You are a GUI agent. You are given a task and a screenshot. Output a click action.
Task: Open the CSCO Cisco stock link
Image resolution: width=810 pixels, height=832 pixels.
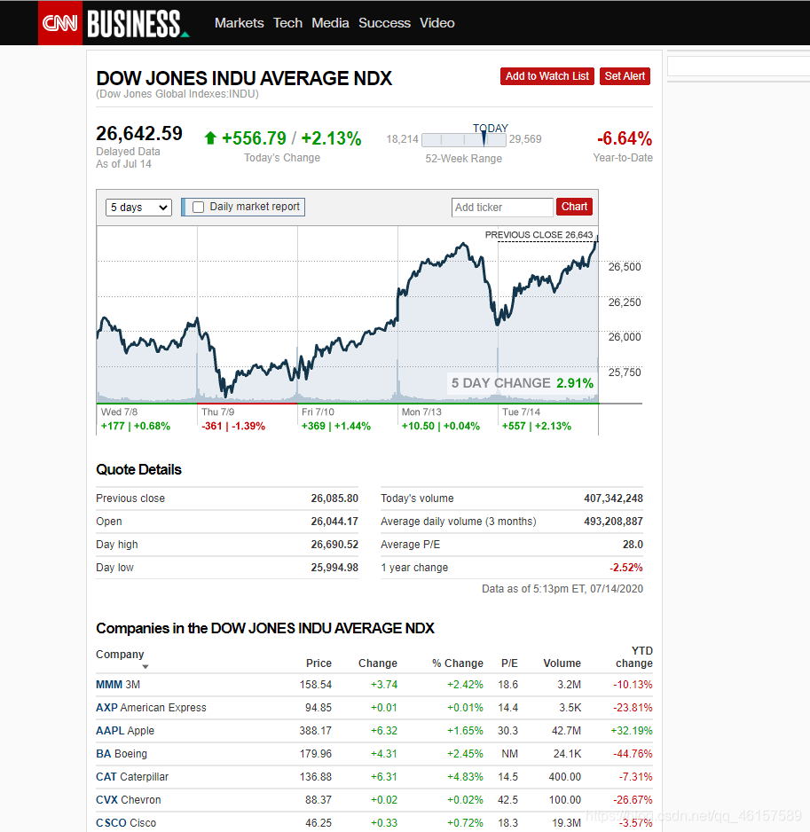[x=126, y=822]
